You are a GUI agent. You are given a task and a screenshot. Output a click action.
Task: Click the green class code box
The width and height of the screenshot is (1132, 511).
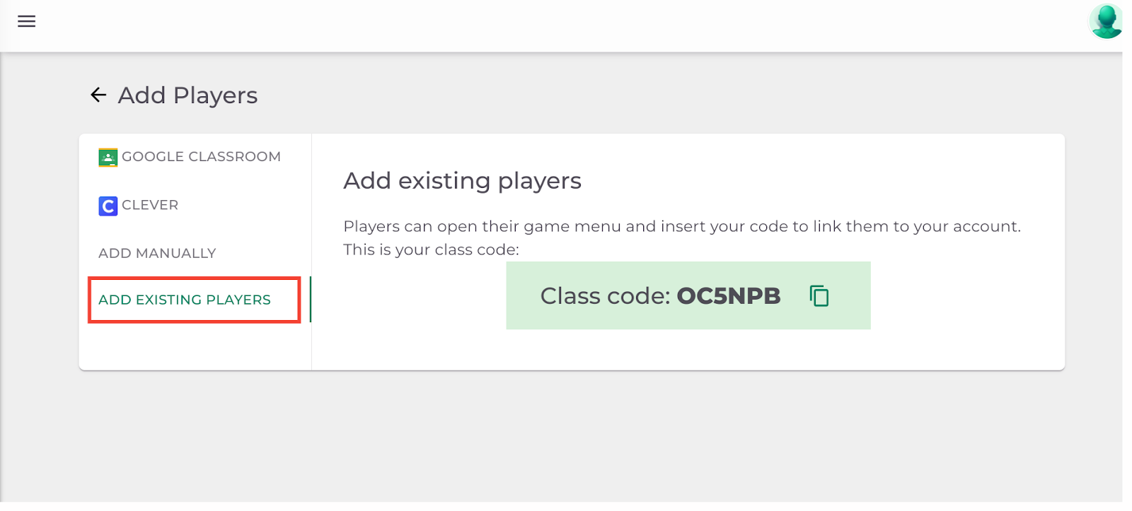pos(688,295)
